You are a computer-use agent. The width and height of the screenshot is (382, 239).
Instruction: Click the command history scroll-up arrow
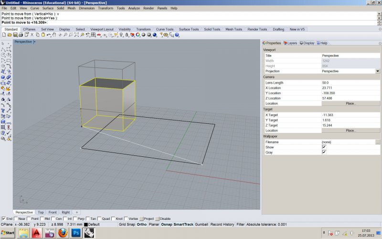click(x=379, y=14)
